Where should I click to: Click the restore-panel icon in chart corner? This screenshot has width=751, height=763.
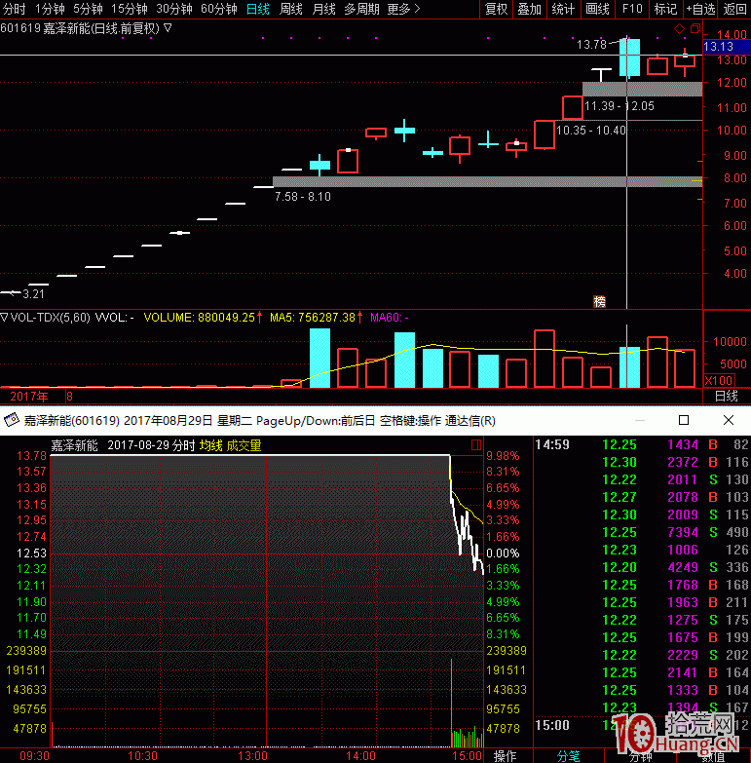(695, 28)
